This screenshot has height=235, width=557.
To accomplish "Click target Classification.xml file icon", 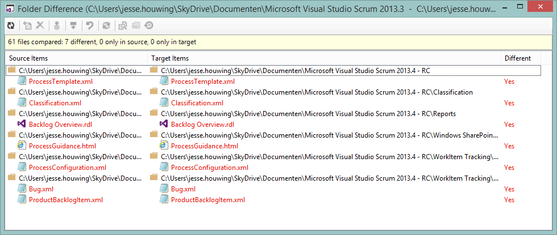I will pyautogui.click(x=164, y=102).
